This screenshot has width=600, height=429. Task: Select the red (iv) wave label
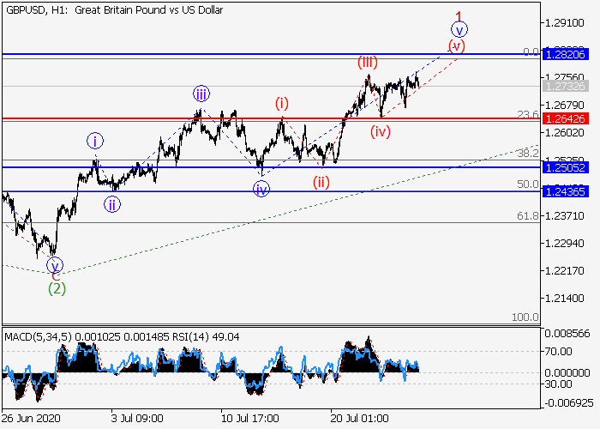[381, 131]
